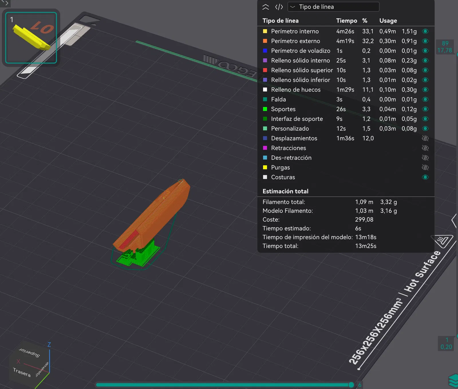Click the "Tiempo" column header
The image size is (458, 389).
(x=347, y=21)
